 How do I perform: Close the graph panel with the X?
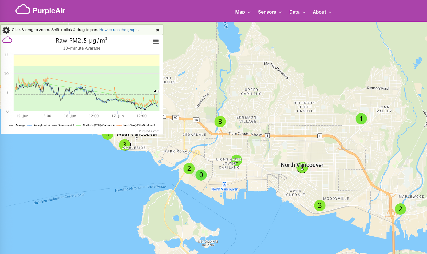click(x=158, y=30)
